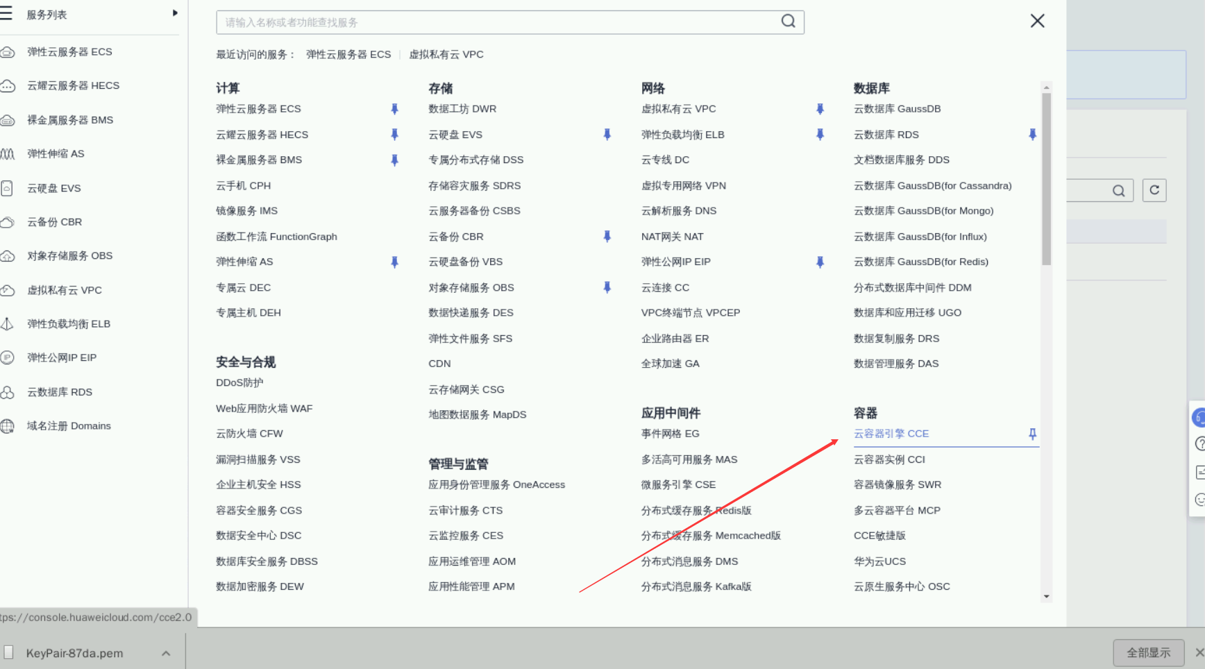This screenshot has width=1205, height=669.
Task: Open Web应用防火墙 WAF
Action: (264, 408)
